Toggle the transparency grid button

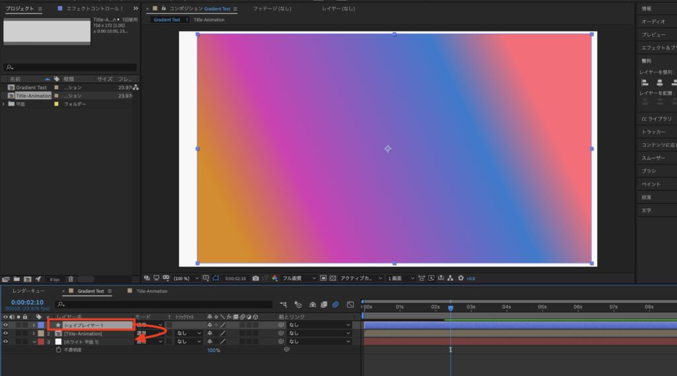click(333, 278)
